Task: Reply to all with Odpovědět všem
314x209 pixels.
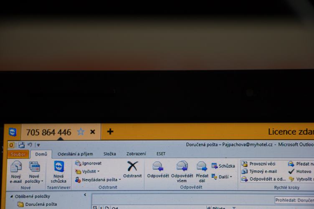Action: point(182,172)
